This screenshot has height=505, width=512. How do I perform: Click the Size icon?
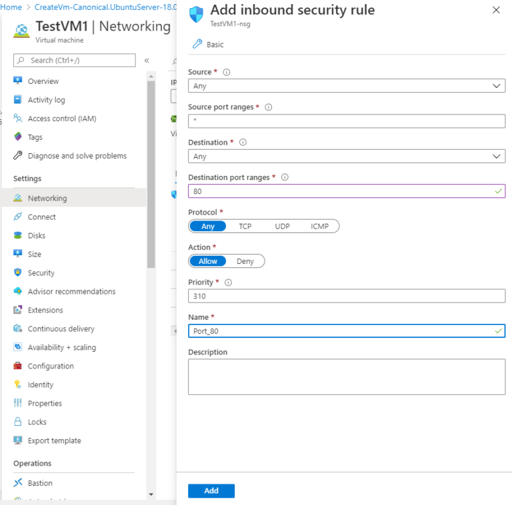point(17,253)
